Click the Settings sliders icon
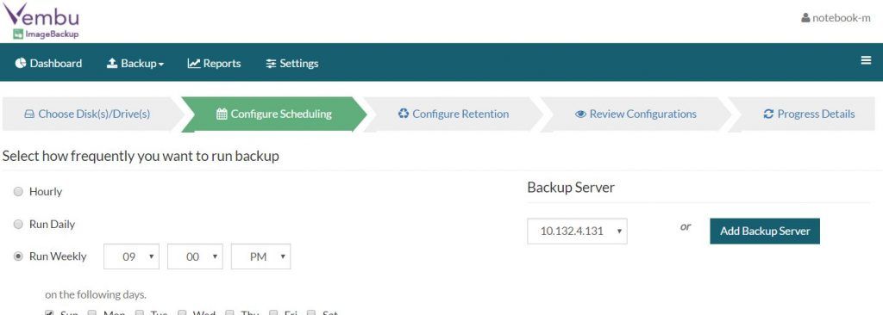 [271, 64]
